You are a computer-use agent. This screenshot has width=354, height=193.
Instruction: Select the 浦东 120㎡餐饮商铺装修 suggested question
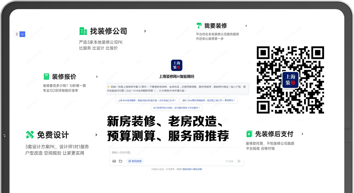click(x=208, y=100)
